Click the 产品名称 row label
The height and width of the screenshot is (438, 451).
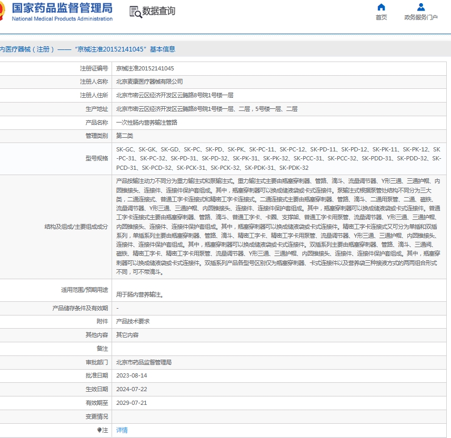point(97,123)
